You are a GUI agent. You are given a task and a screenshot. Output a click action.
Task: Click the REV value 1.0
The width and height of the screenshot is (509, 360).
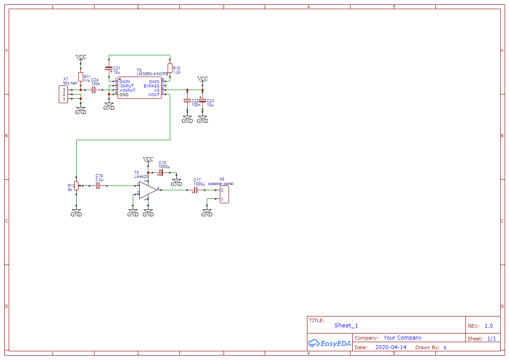click(489, 326)
